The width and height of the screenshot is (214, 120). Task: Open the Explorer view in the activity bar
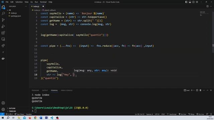click(x=3, y=7)
